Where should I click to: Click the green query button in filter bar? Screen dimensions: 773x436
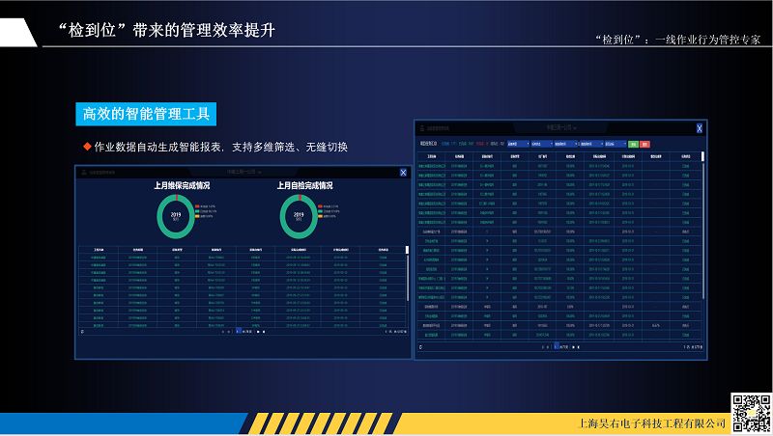point(633,143)
